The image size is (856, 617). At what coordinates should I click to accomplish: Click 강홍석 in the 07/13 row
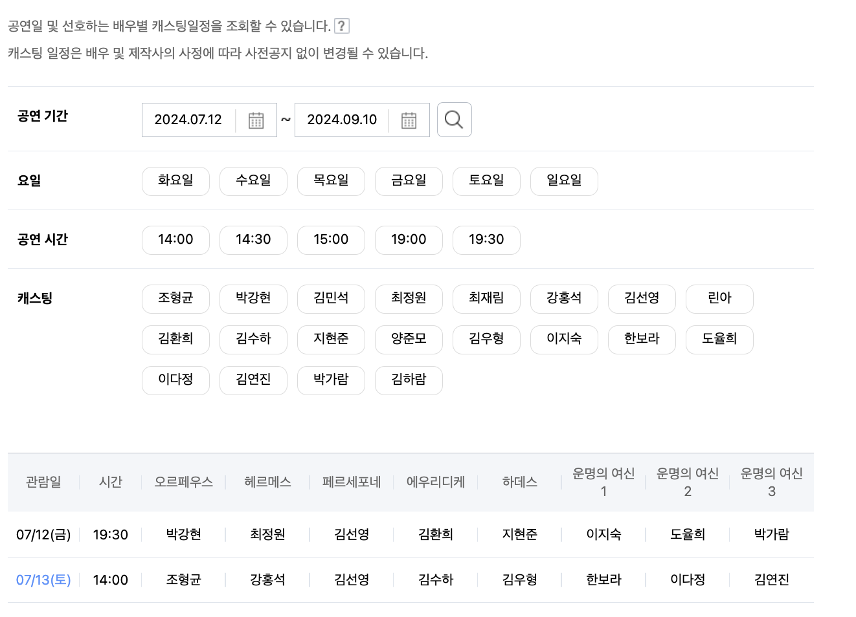click(x=267, y=580)
